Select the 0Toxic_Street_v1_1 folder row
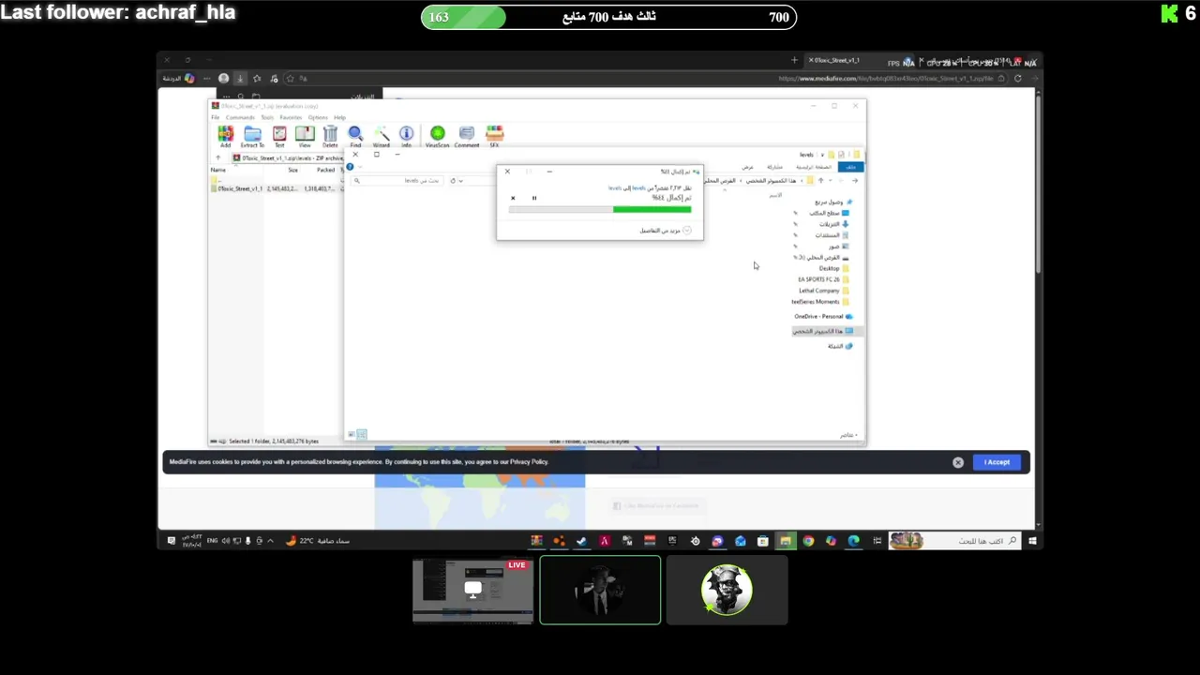Viewport: 1200px width, 675px height. [277, 188]
